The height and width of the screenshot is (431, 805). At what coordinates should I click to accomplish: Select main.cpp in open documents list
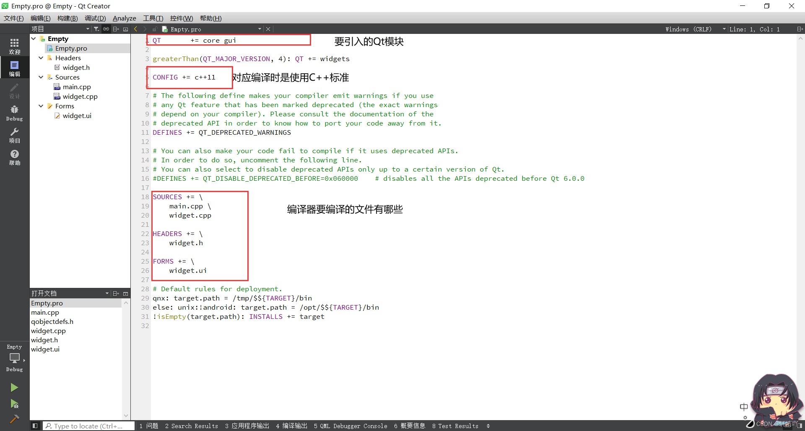coord(45,312)
